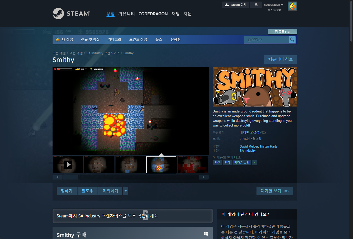Click screenshot strip scrollbar handle
The height and width of the screenshot is (239, 353).
pyautogui.click(x=70, y=177)
